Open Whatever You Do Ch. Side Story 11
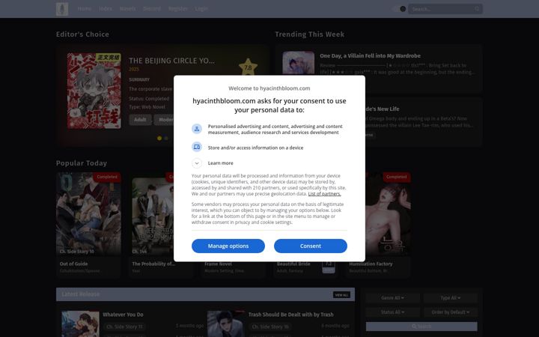This screenshot has height=337, width=539. tap(124, 327)
